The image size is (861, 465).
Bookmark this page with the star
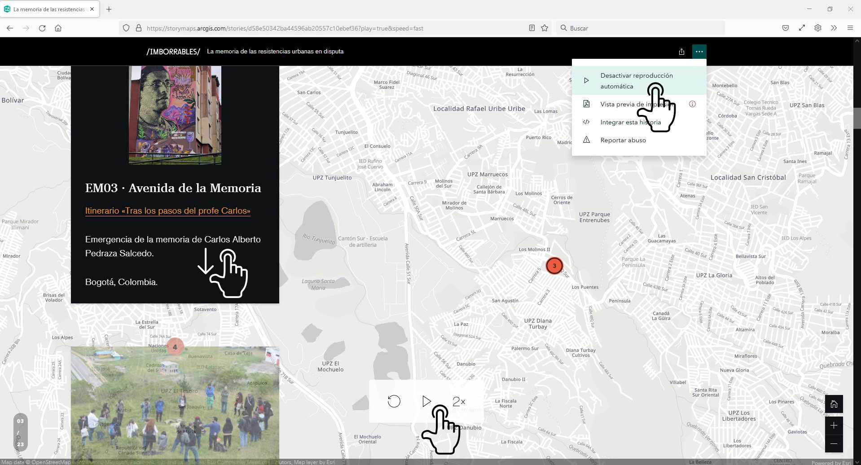(x=545, y=28)
